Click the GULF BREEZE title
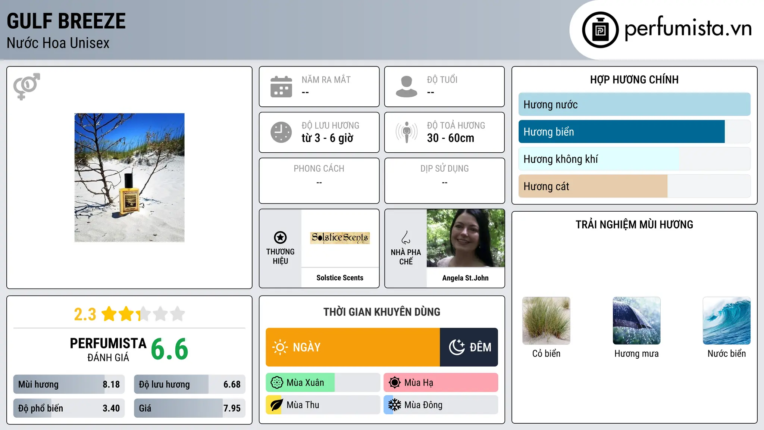This screenshot has width=764, height=430. (x=66, y=21)
